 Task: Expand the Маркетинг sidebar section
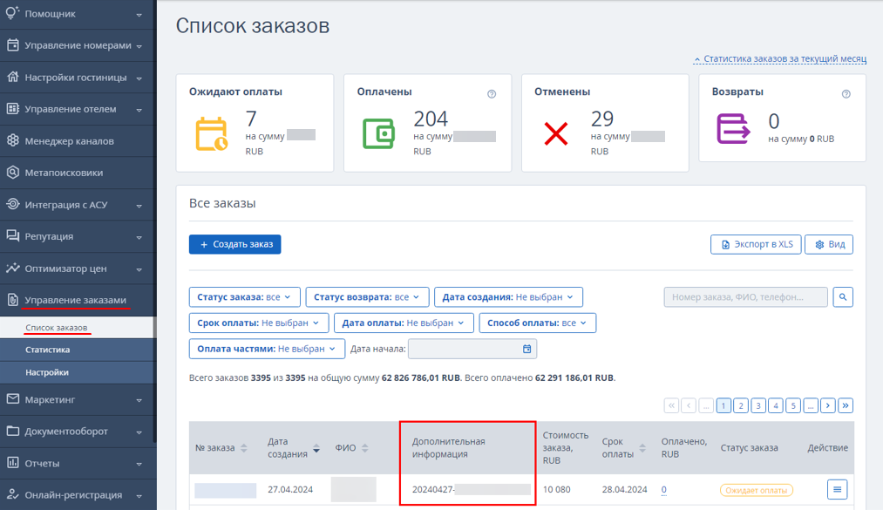coord(78,399)
